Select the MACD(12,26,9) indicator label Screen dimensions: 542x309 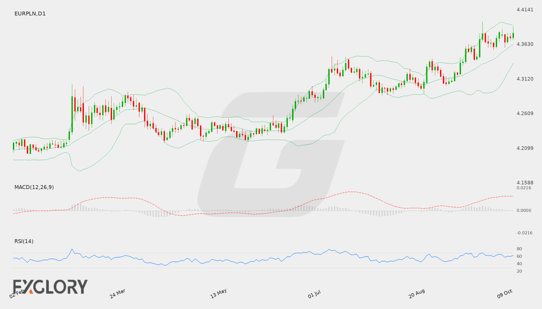(34, 187)
